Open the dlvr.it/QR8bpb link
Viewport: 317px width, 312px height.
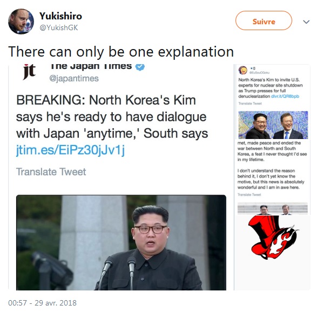285,96
